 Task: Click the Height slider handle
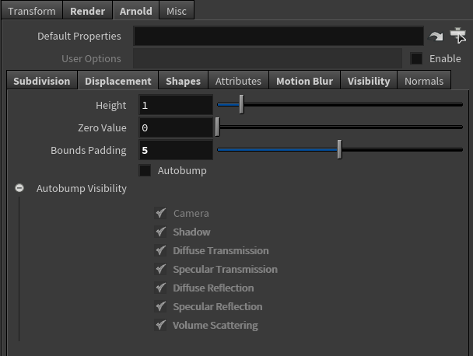pyautogui.click(x=241, y=104)
